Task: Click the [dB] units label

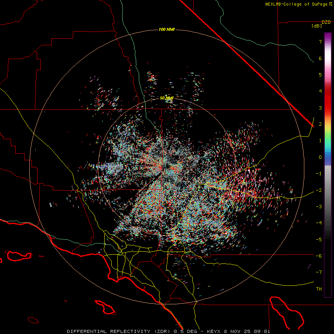Action: coord(317,26)
